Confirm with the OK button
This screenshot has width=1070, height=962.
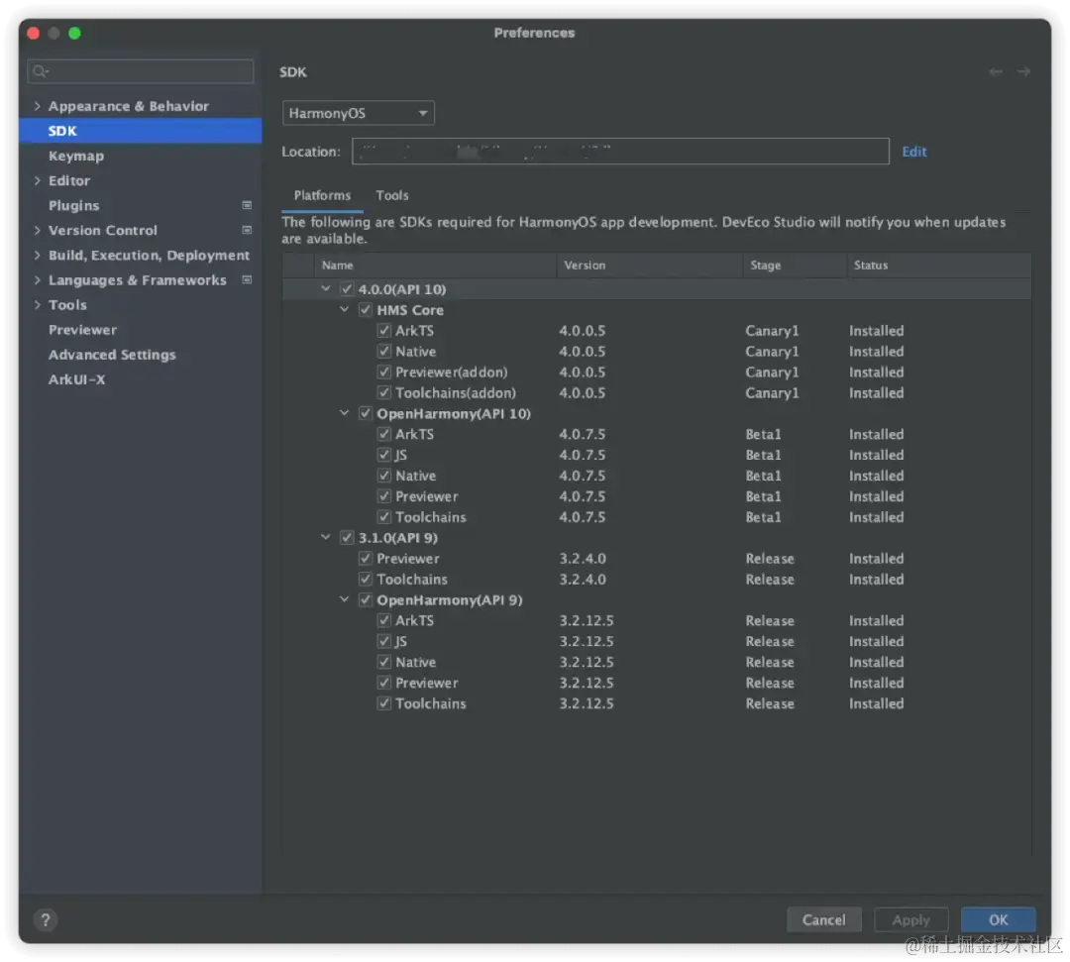tap(999, 919)
